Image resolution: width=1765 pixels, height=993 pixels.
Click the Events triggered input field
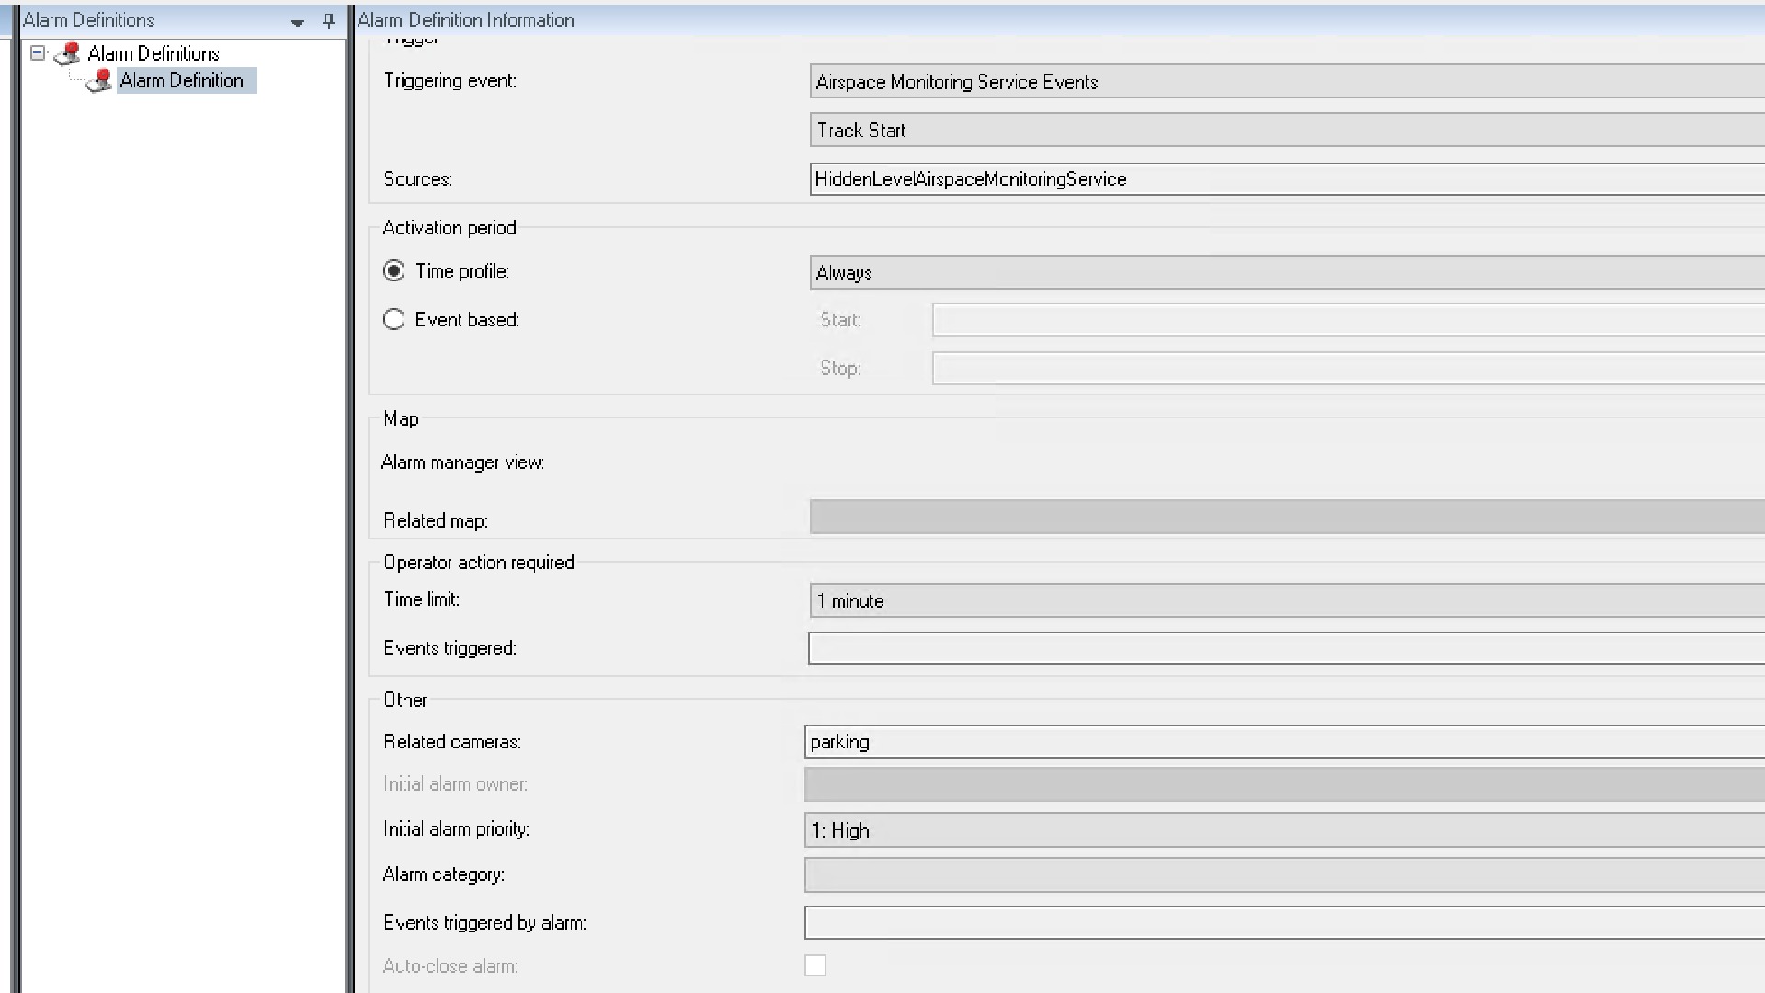[1287, 648]
